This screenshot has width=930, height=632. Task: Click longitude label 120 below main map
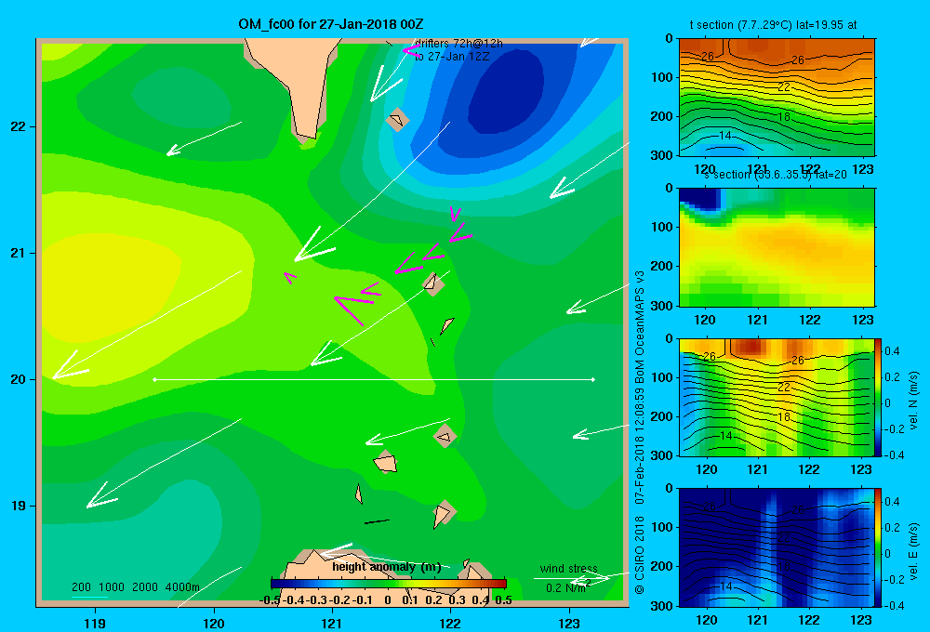point(214,623)
